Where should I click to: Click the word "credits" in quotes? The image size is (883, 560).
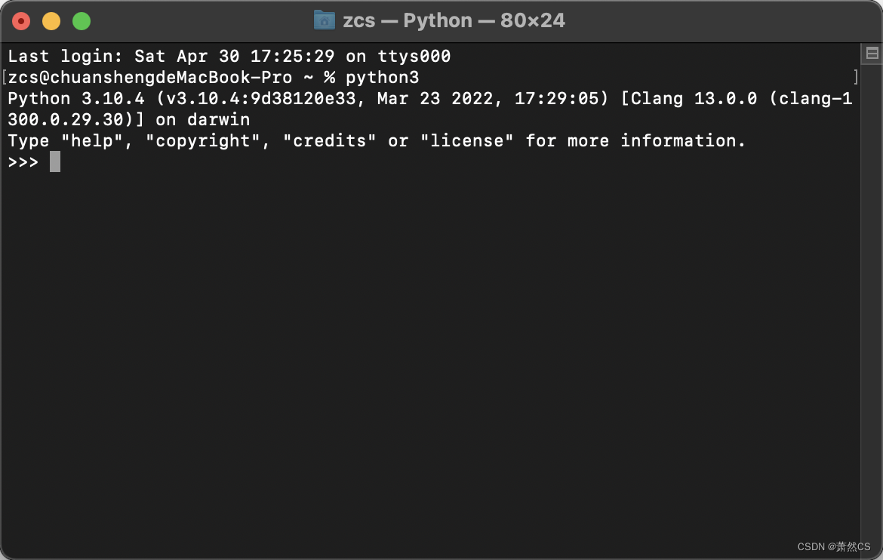tap(329, 140)
